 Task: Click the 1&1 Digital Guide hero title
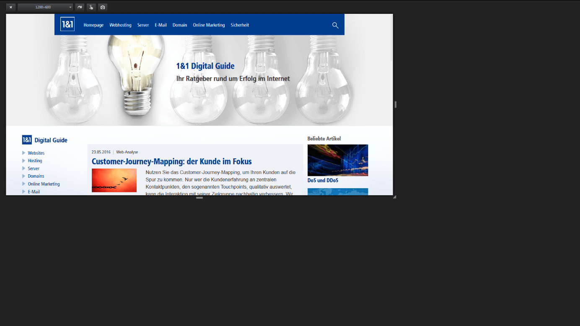pos(205,66)
